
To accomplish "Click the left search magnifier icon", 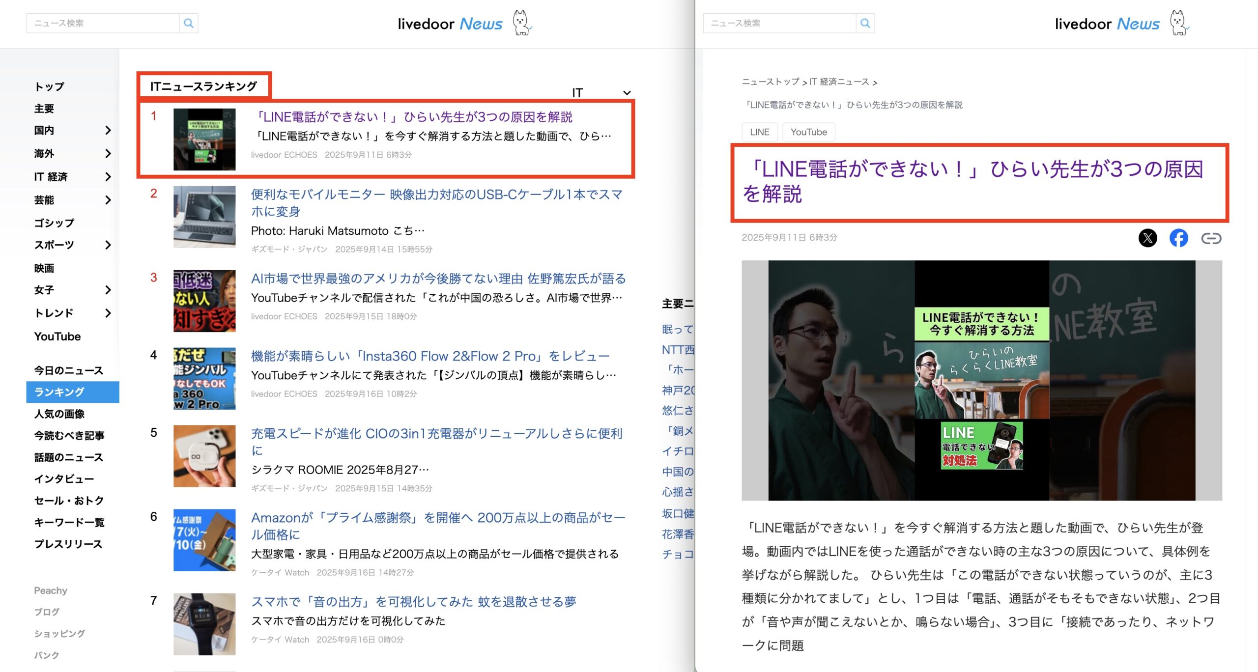I will pyautogui.click(x=188, y=23).
